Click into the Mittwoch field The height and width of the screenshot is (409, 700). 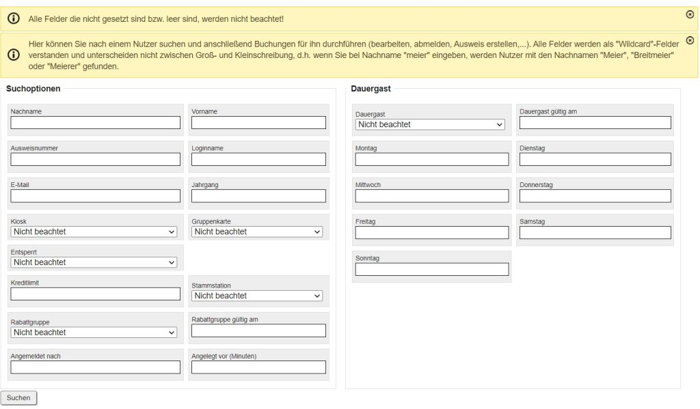(432, 196)
